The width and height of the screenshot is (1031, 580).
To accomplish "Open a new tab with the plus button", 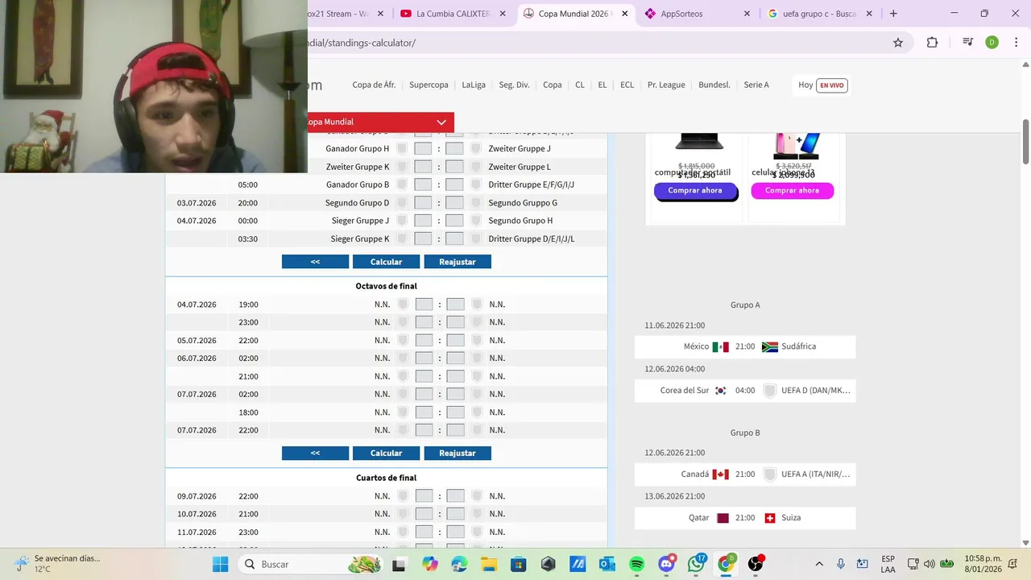I will tap(893, 14).
